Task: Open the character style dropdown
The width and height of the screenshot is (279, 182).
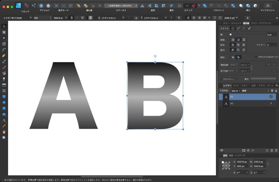Action: click(110, 18)
